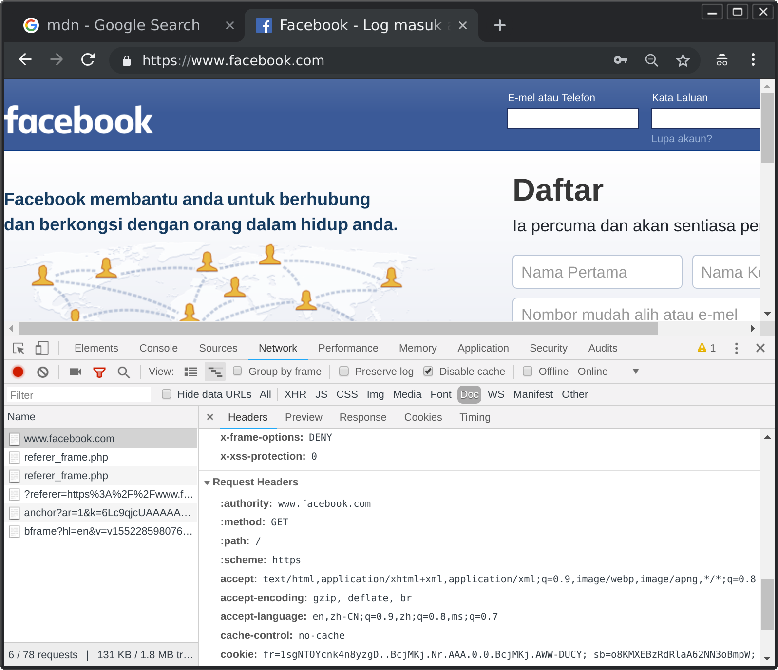Switch to the Audits panel
The height and width of the screenshot is (670, 778).
[603, 348]
